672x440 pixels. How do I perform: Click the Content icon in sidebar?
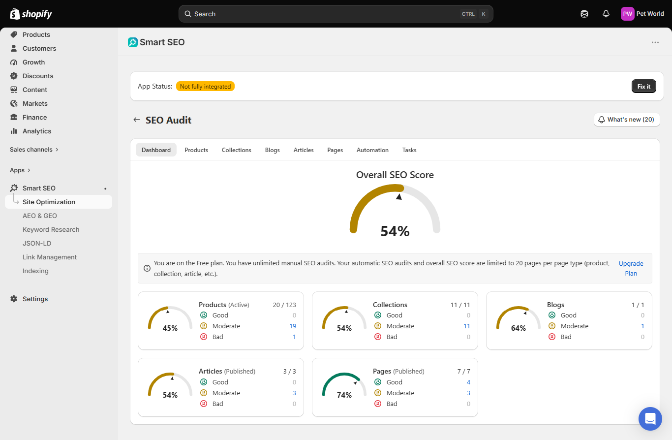coord(14,90)
